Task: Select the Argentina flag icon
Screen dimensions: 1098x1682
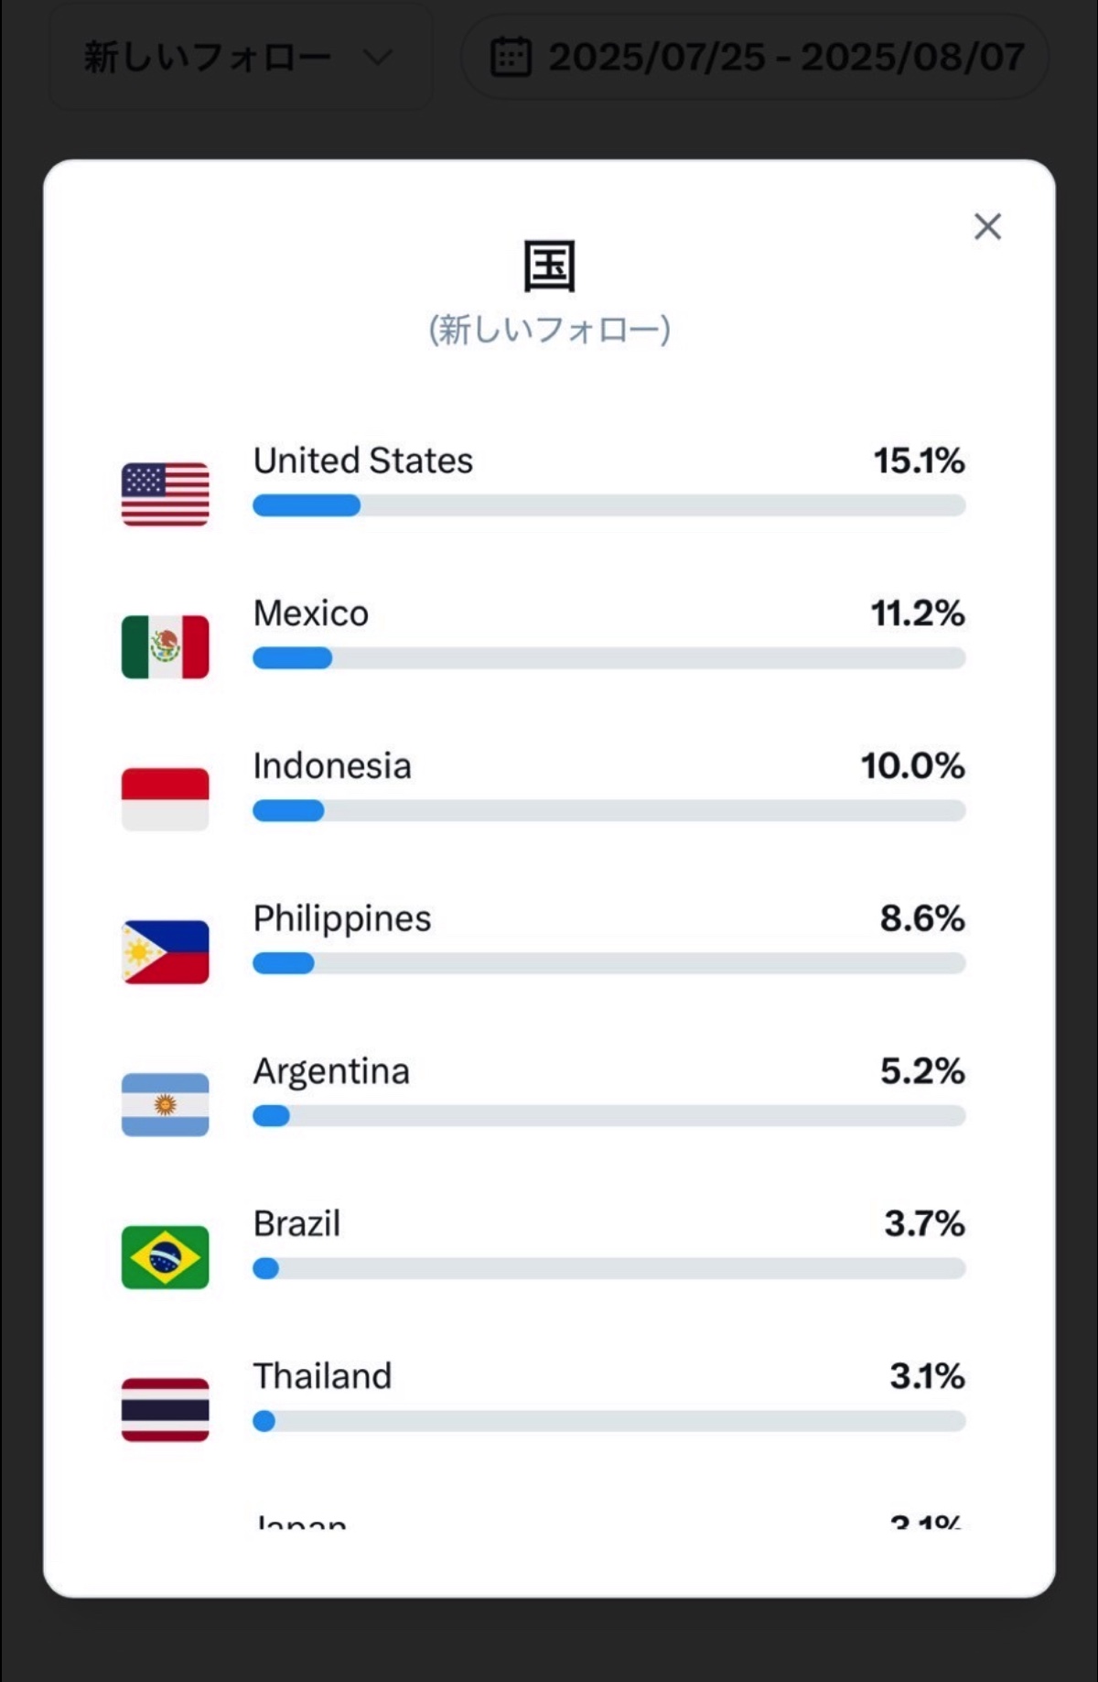Action: [165, 1103]
